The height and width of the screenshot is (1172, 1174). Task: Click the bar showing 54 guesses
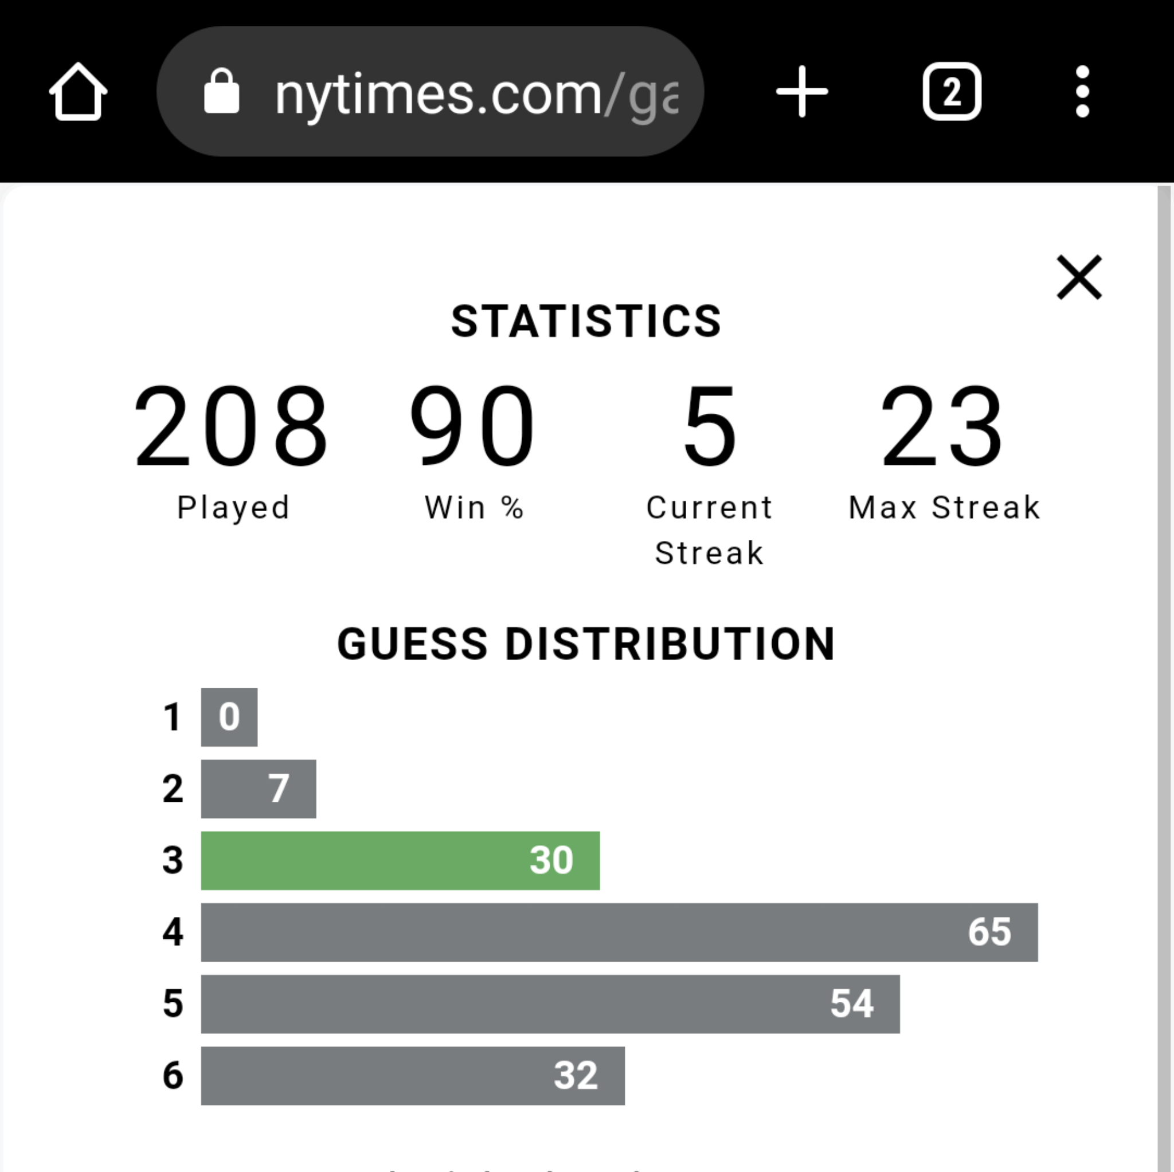tap(550, 1004)
